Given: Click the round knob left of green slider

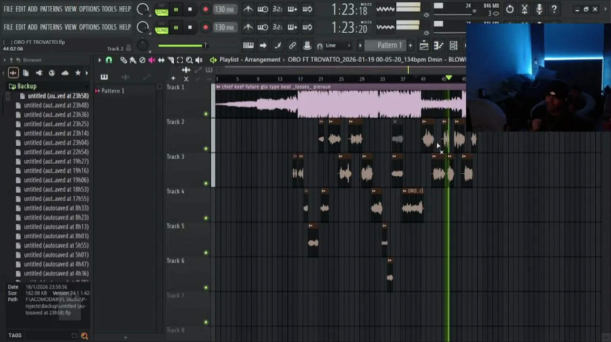Looking at the screenshot, I should click(142, 46).
